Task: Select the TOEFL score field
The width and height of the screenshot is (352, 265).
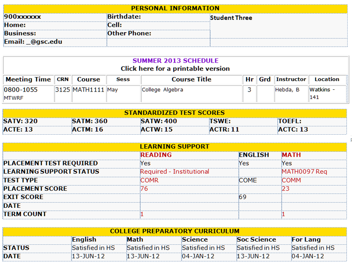Action: pyautogui.click(x=288, y=121)
